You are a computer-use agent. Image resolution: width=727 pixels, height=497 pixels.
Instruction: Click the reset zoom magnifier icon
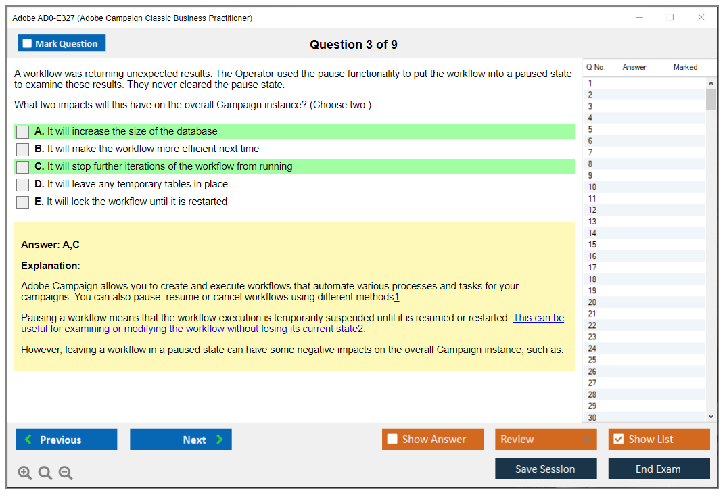click(45, 473)
